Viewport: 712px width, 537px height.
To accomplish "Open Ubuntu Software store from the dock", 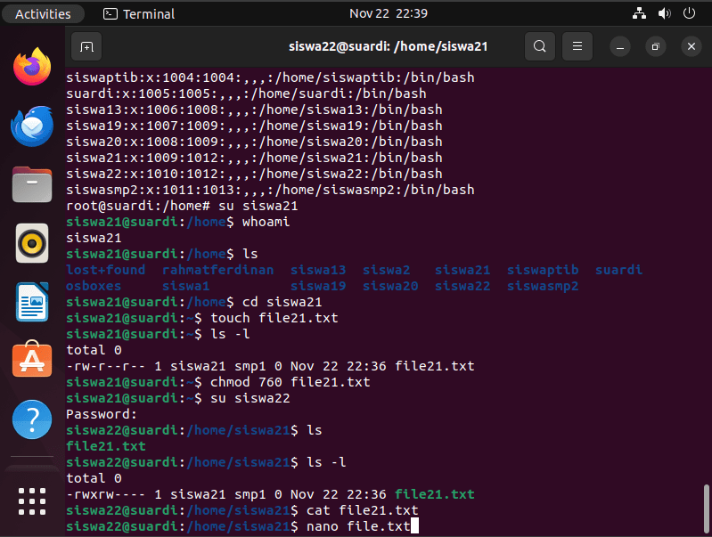I will [32, 359].
